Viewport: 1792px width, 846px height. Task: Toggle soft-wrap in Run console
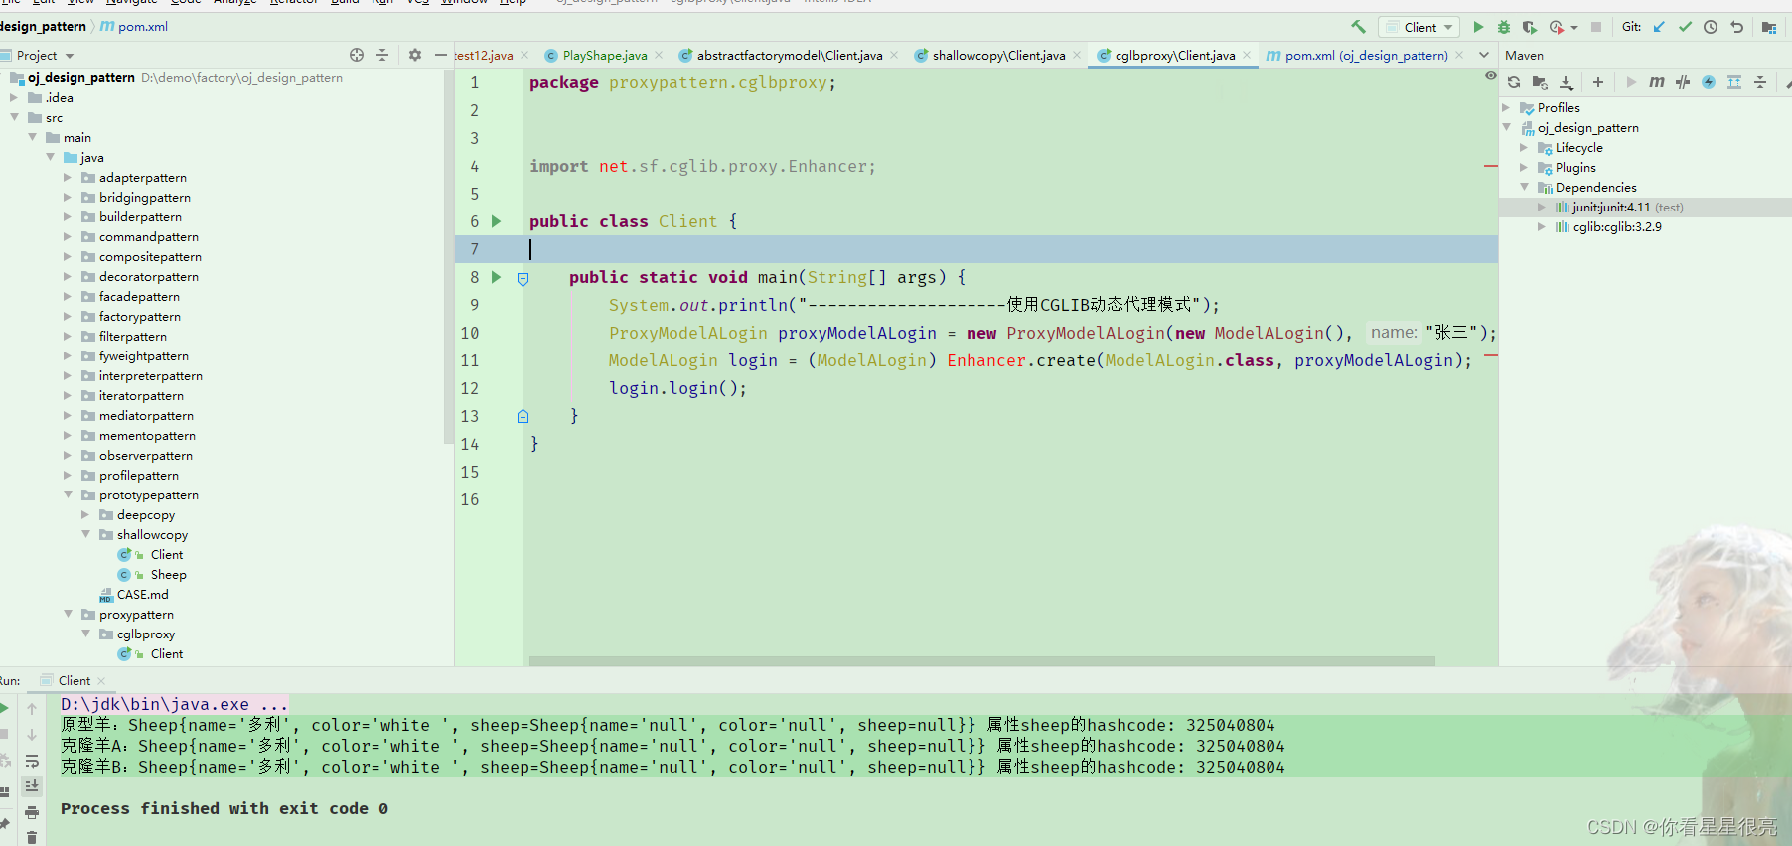tap(32, 761)
